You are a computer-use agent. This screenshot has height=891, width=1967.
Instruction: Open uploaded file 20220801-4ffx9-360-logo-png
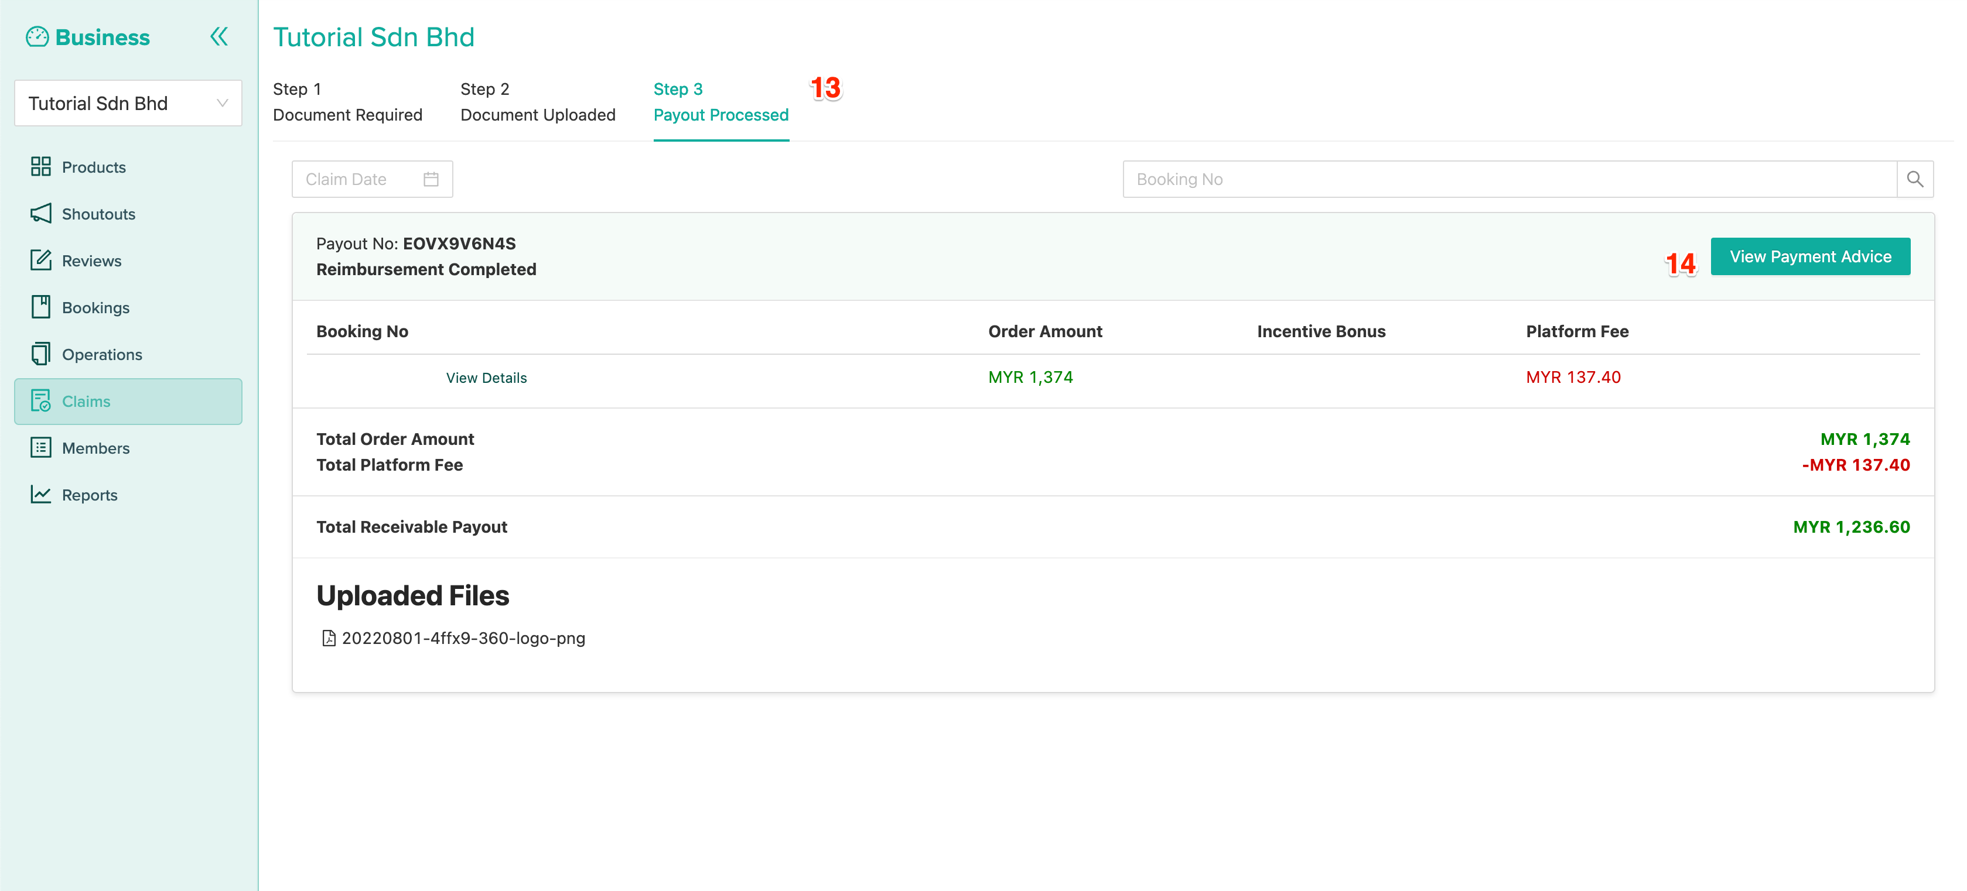pyautogui.click(x=463, y=638)
